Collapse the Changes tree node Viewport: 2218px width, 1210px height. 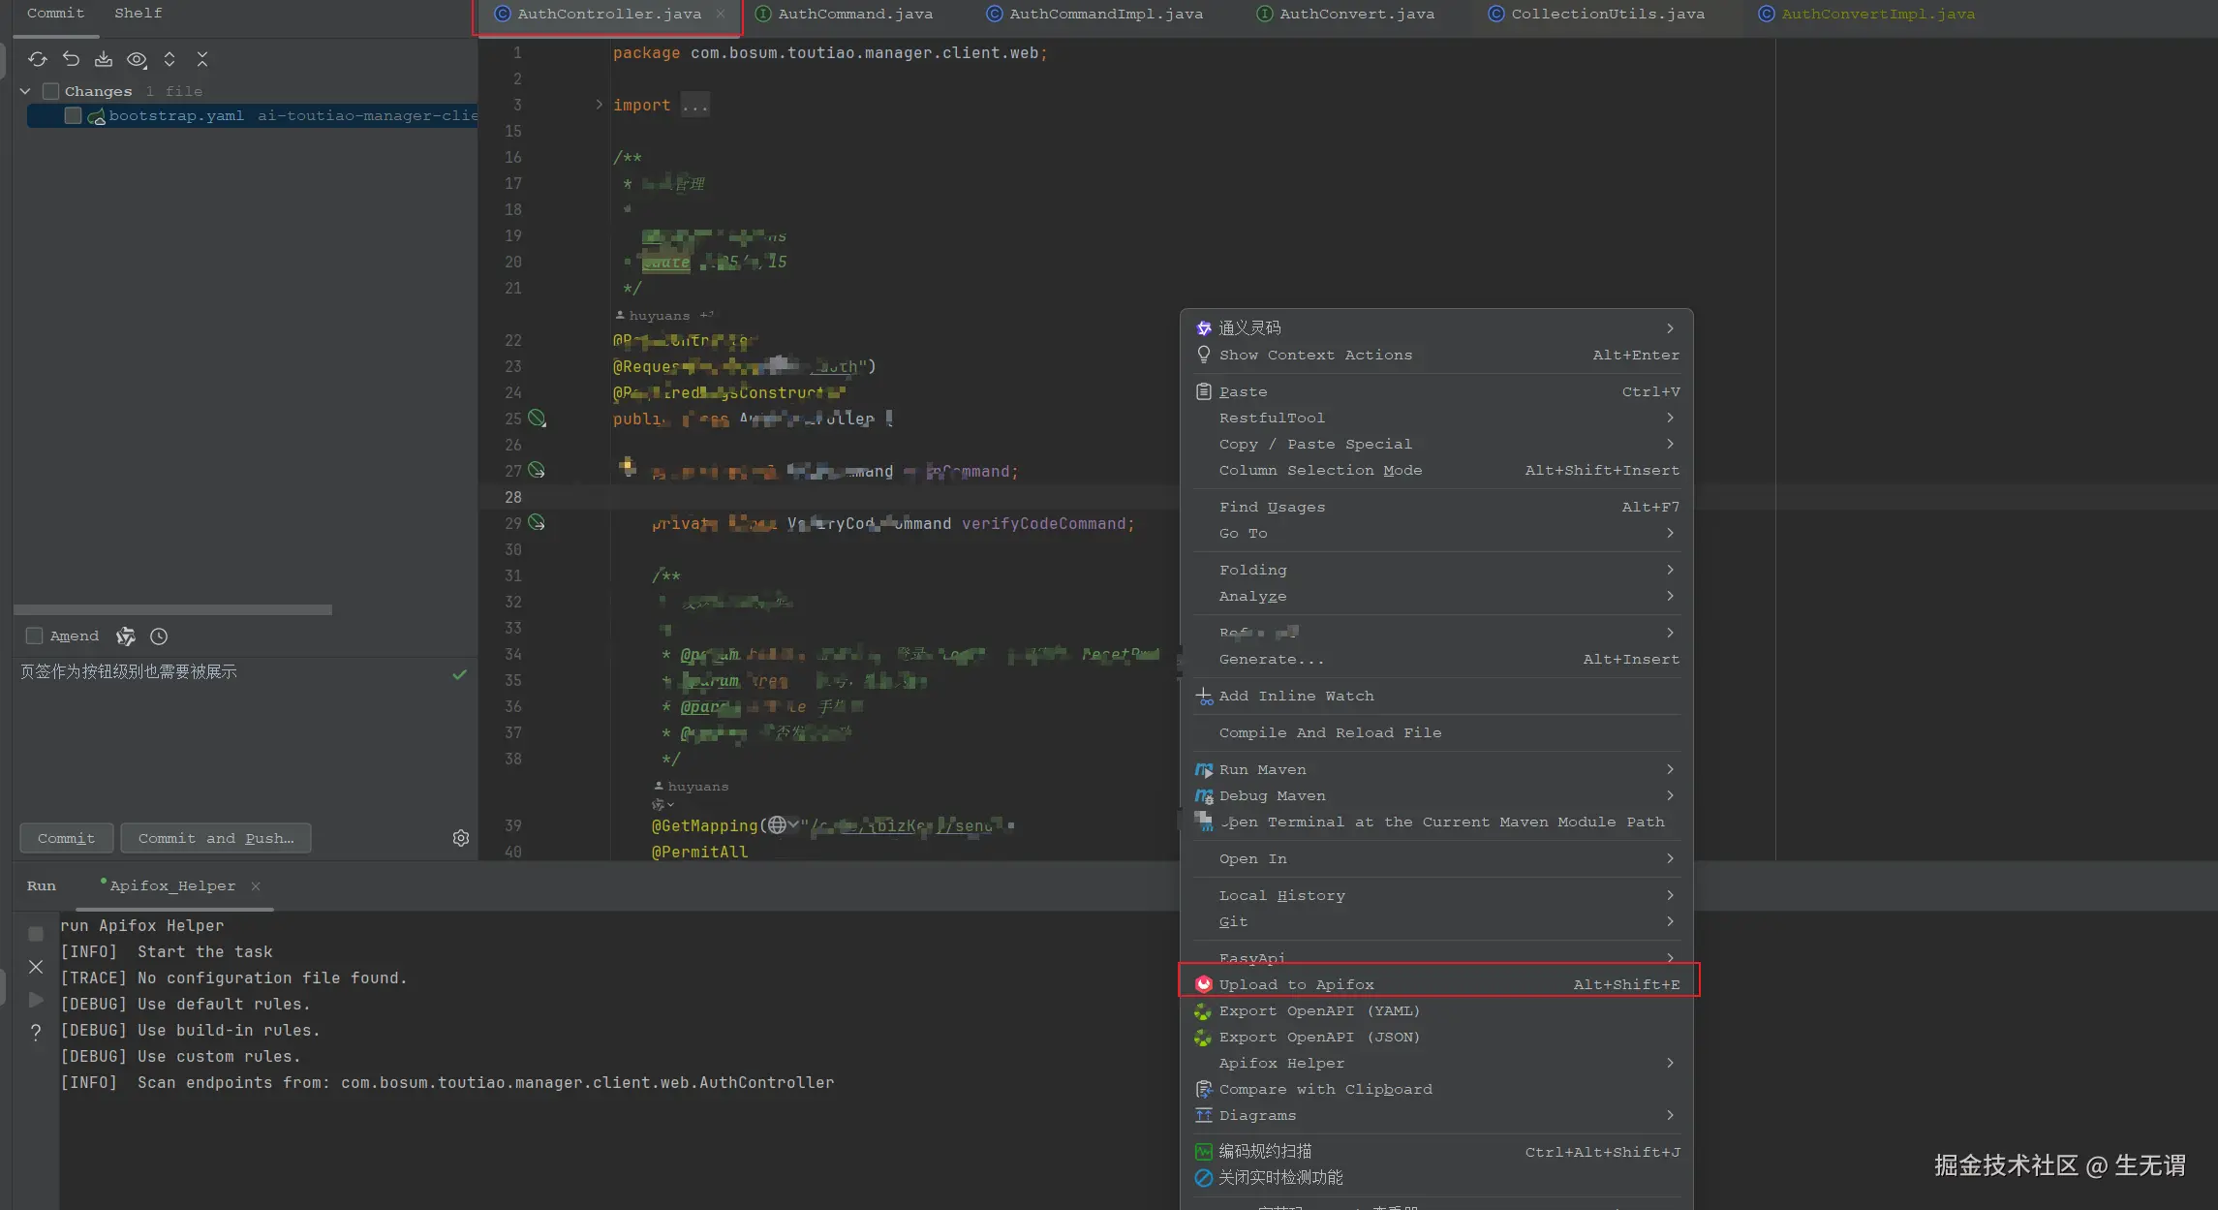pyautogui.click(x=25, y=91)
